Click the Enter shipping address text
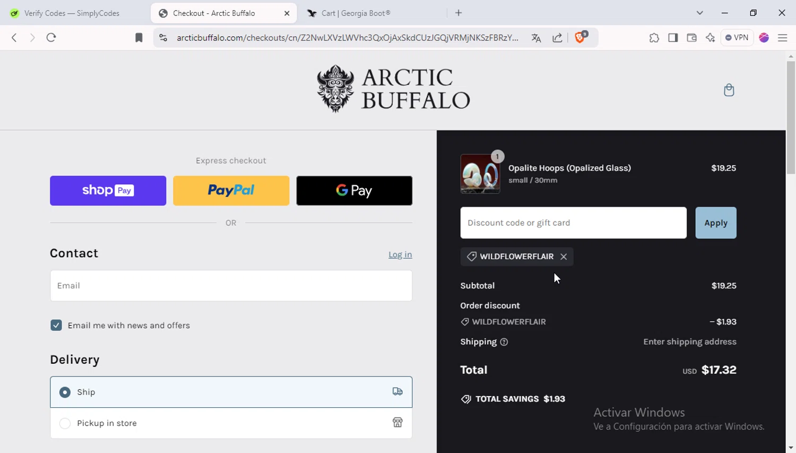 pyautogui.click(x=690, y=341)
